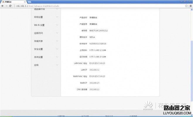Click the hardware version value VER.A
193x117 pixels.
click(92, 37)
